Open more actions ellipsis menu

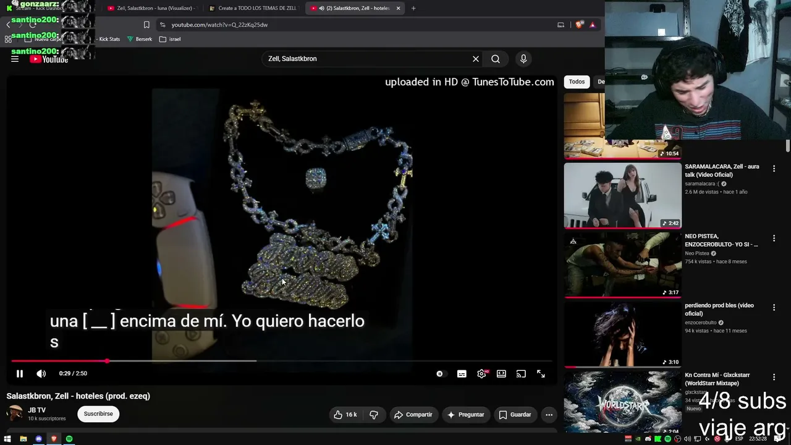[x=549, y=415]
